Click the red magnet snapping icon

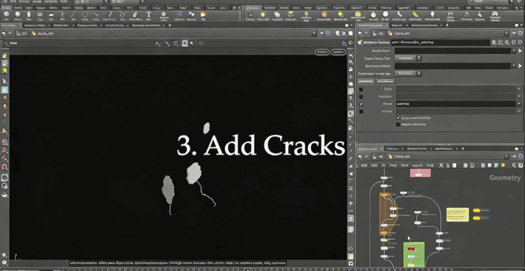click(x=4, y=167)
